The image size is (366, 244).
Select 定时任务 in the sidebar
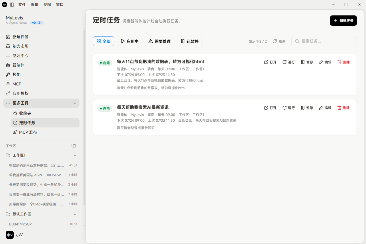click(x=45, y=123)
